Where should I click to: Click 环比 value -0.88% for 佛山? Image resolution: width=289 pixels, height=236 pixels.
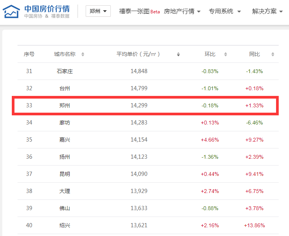[x=210, y=208]
